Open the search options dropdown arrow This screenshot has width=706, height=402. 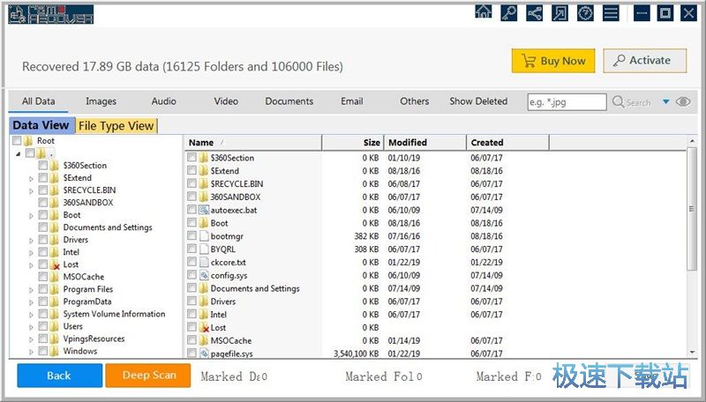(x=665, y=102)
